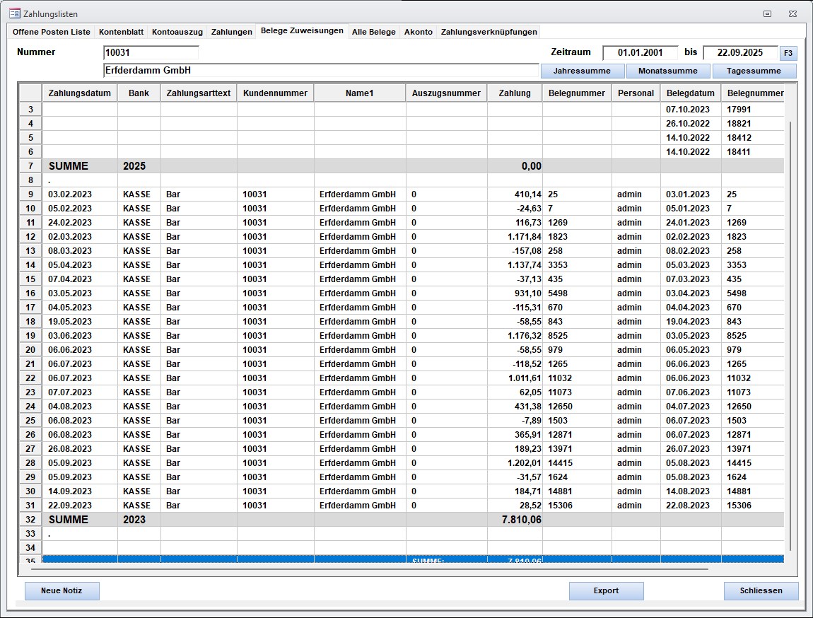Image resolution: width=813 pixels, height=618 pixels.
Task: Click the Tagessumme button
Action: pos(754,71)
